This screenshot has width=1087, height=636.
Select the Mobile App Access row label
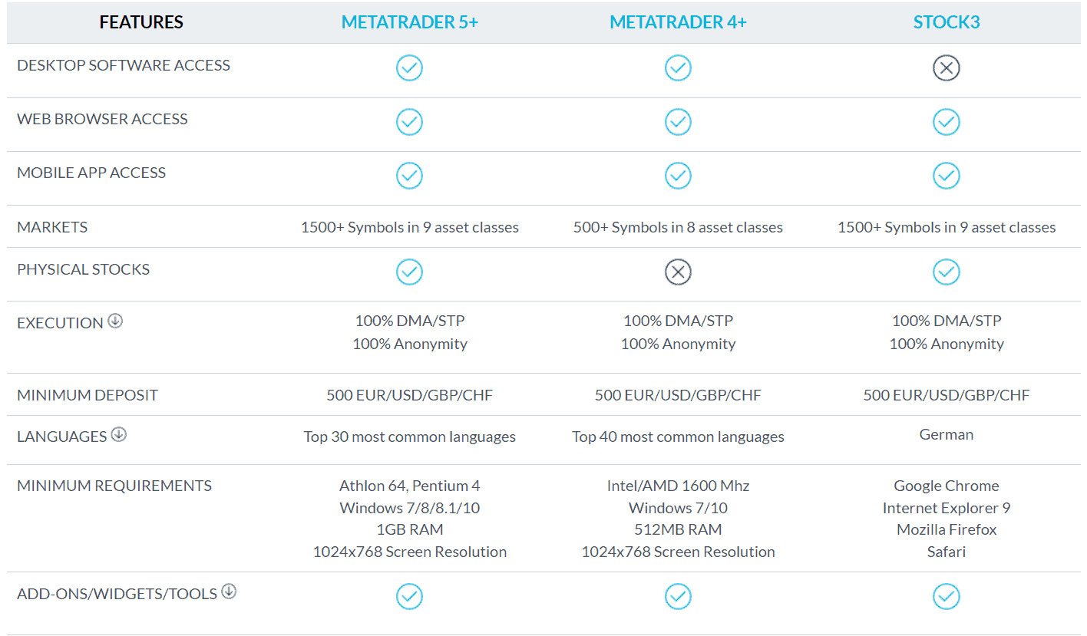pyautogui.click(x=91, y=173)
